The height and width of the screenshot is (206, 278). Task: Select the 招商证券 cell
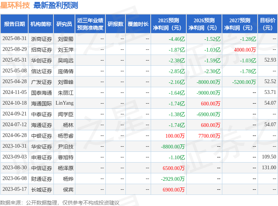pyautogui.click(x=42, y=50)
